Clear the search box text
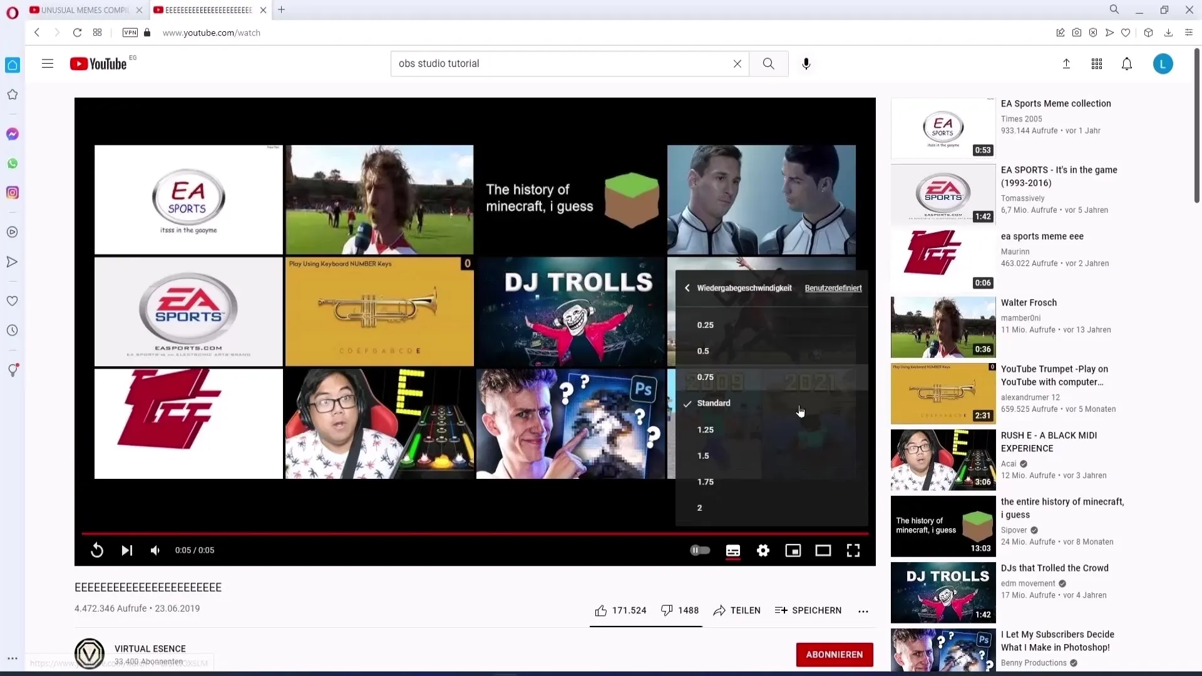 tap(737, 64)
